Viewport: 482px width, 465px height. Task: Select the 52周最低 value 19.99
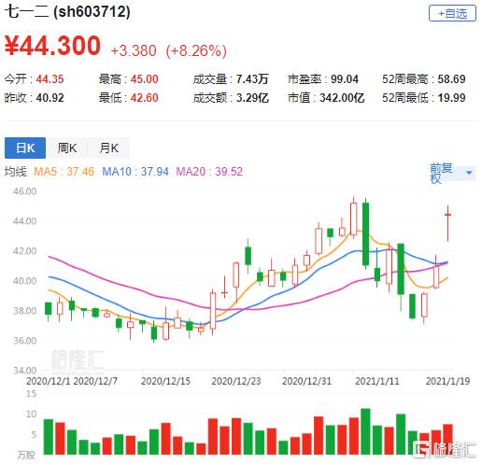(451, 98)
